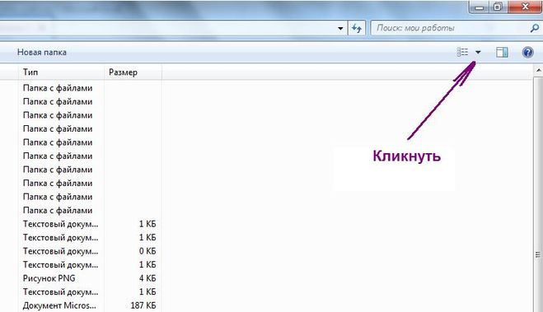Image resolution: width=543 pixels, height=312 pixels.
Task: Click the refresh button beside address bar
Action: click(x=357, y=28)
